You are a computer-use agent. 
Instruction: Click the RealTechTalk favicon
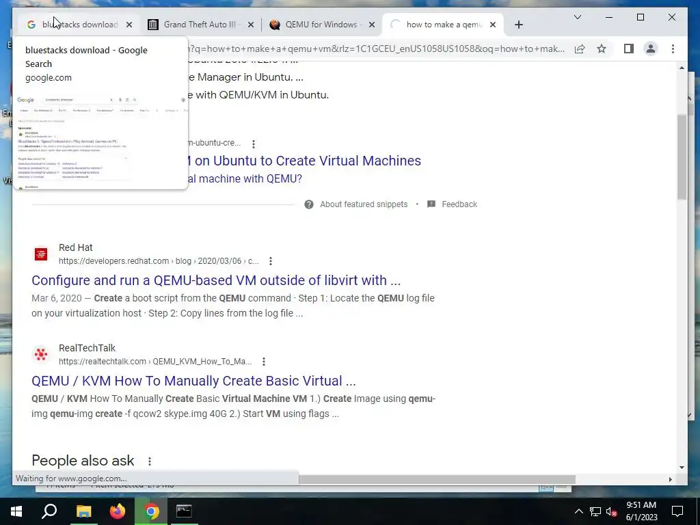pyautogui.click(x=41, y=355)
